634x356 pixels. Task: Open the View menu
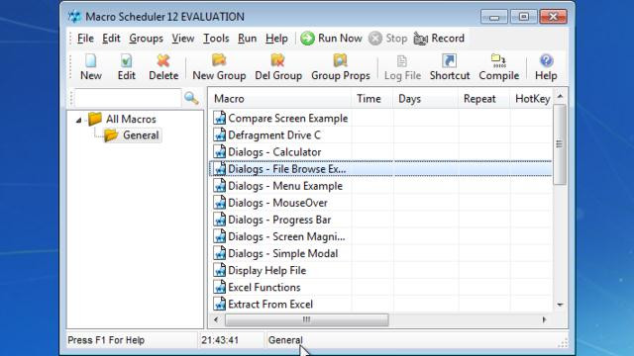[182, 39]
